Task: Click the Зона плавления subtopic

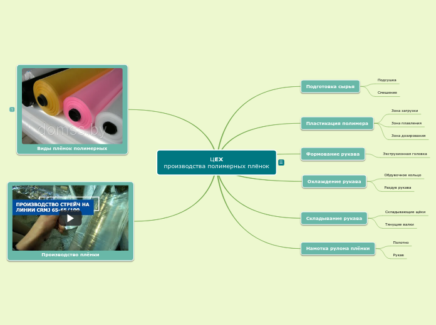Action: pyautogui.click(x=407, y=123)
